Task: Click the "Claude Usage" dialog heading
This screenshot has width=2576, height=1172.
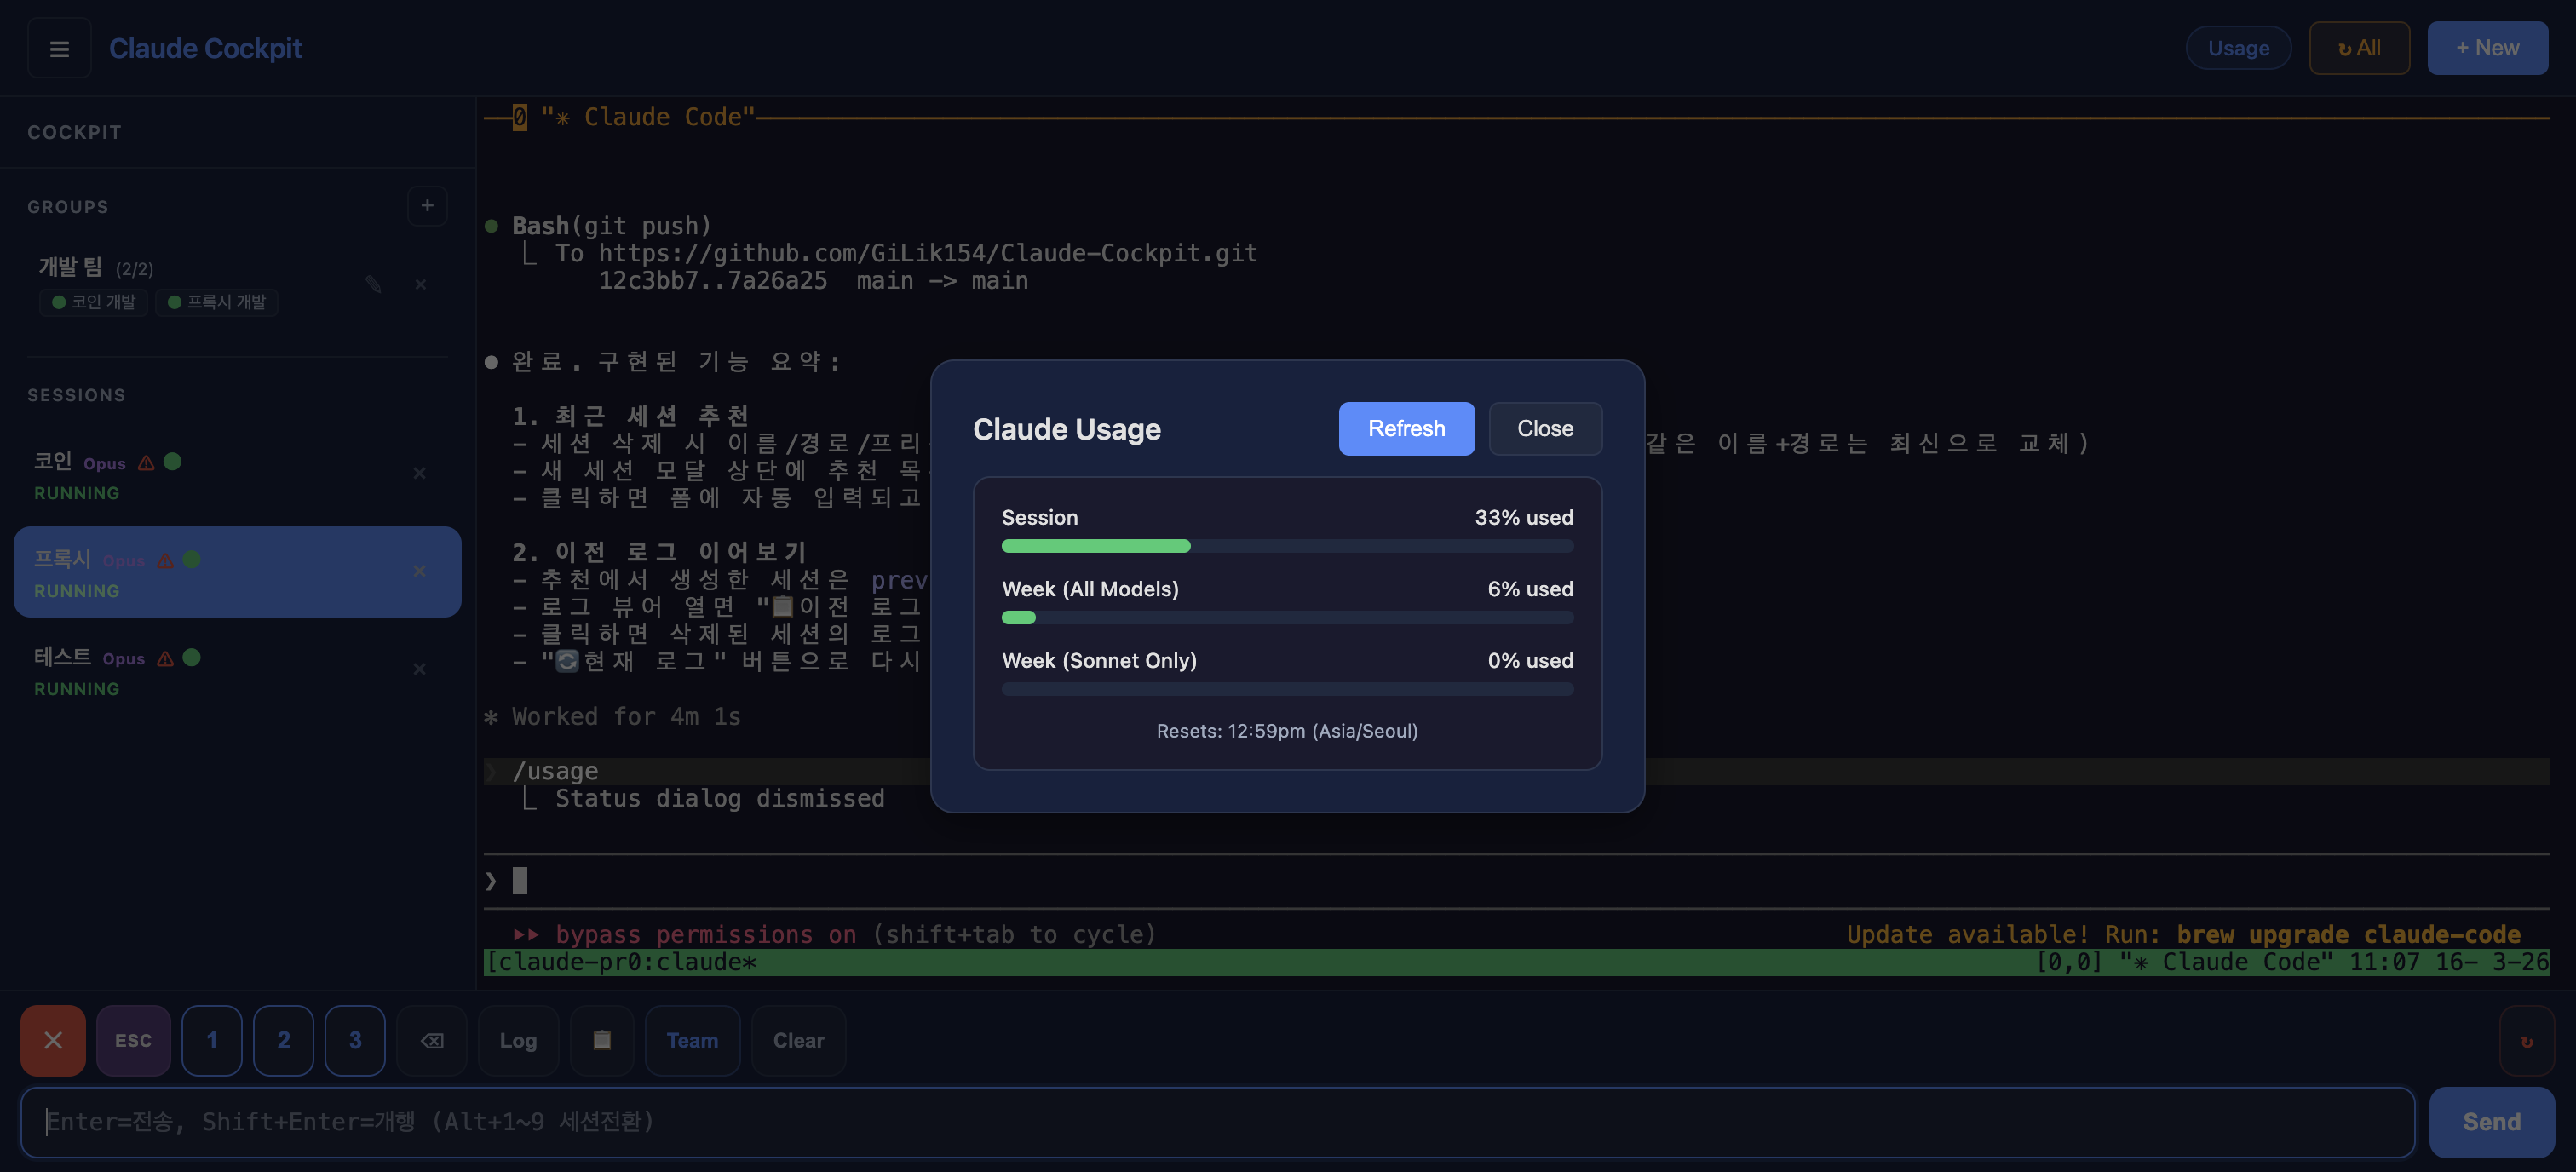Action: (x=1067, y=429)
